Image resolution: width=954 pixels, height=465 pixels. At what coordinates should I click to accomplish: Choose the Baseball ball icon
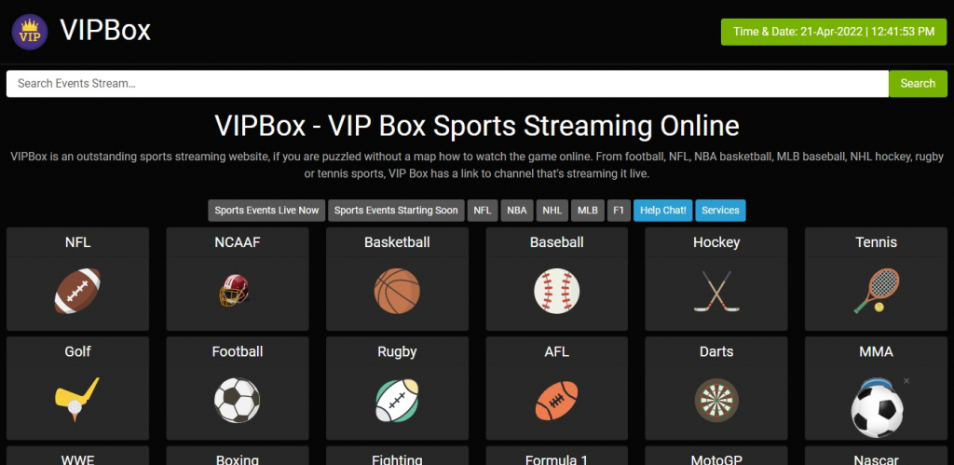pos(557,291)
